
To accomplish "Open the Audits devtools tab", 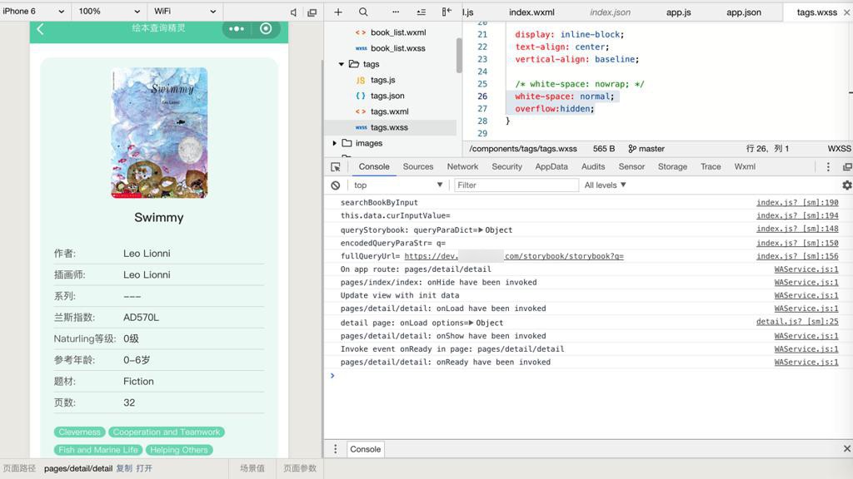I will (x=593, y=166).
